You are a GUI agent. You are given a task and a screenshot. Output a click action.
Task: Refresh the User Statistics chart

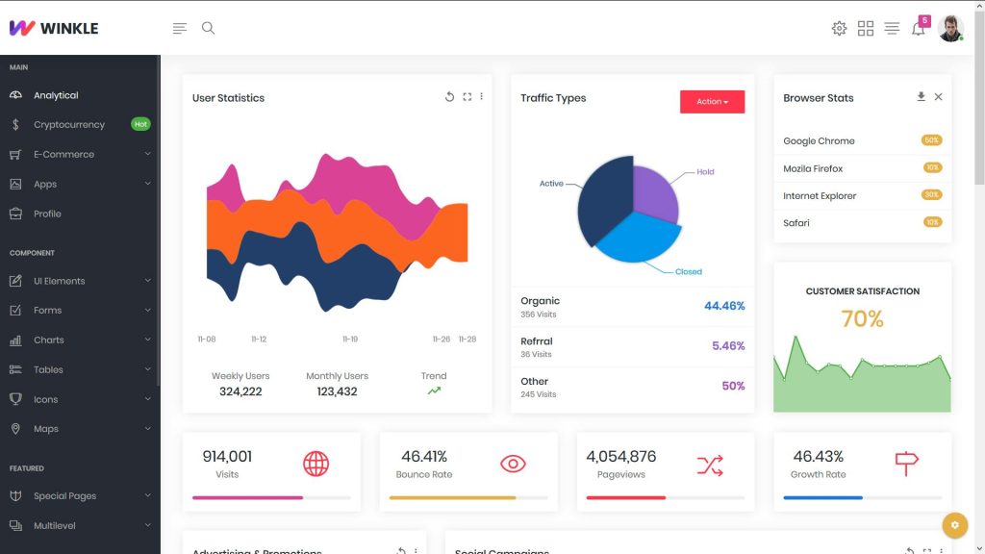point(448,96)
